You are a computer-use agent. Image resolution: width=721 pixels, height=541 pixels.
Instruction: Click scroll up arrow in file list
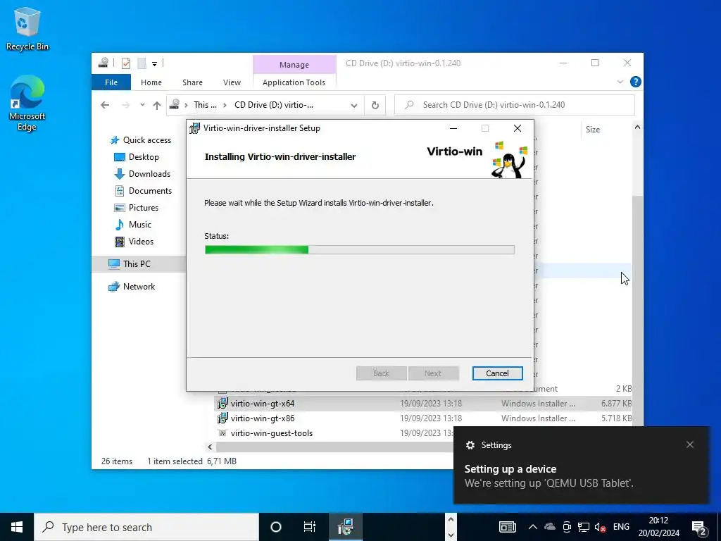point(637,127)
